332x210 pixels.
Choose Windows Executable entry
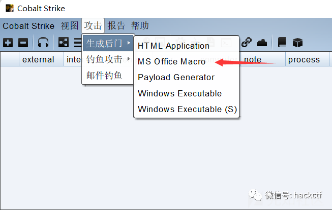click(x=187, y=93)
